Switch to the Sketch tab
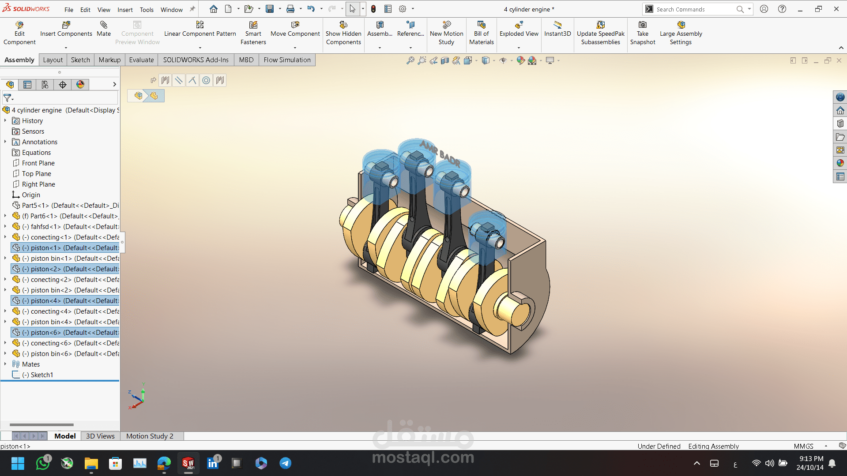 pos(80,60)
